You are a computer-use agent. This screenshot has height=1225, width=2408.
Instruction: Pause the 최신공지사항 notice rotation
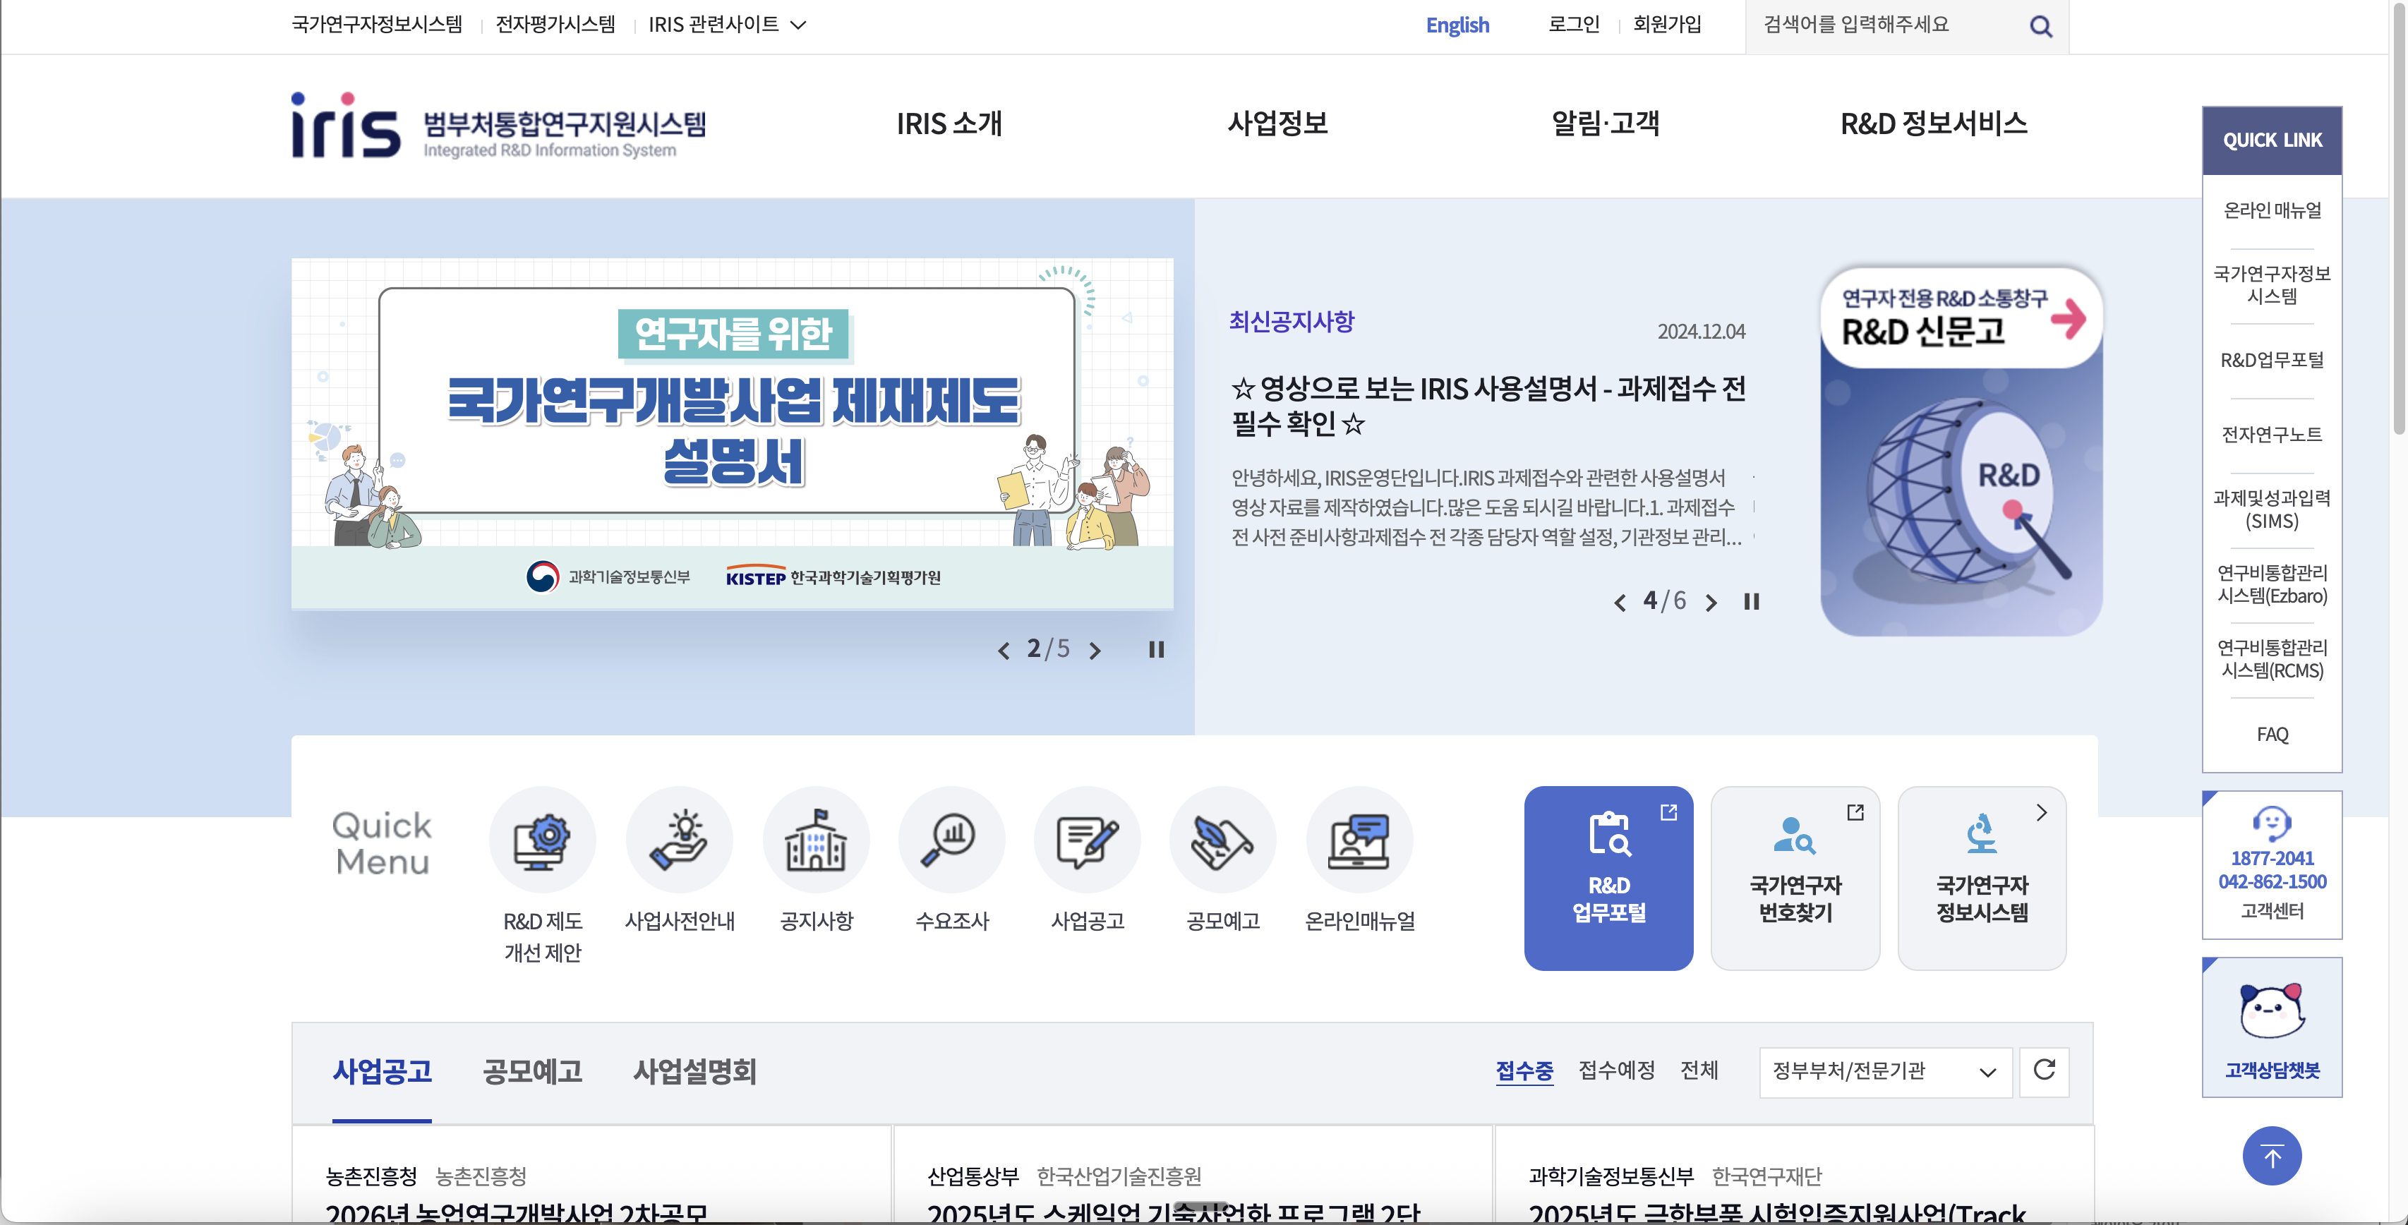coord(1751,602)
